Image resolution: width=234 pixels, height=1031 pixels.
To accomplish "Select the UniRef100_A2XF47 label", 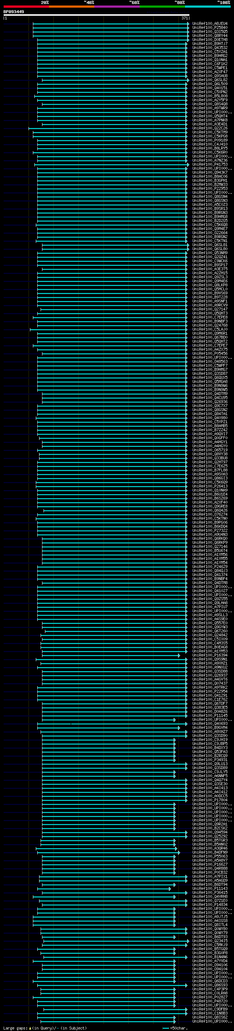I will coord(210,72).
